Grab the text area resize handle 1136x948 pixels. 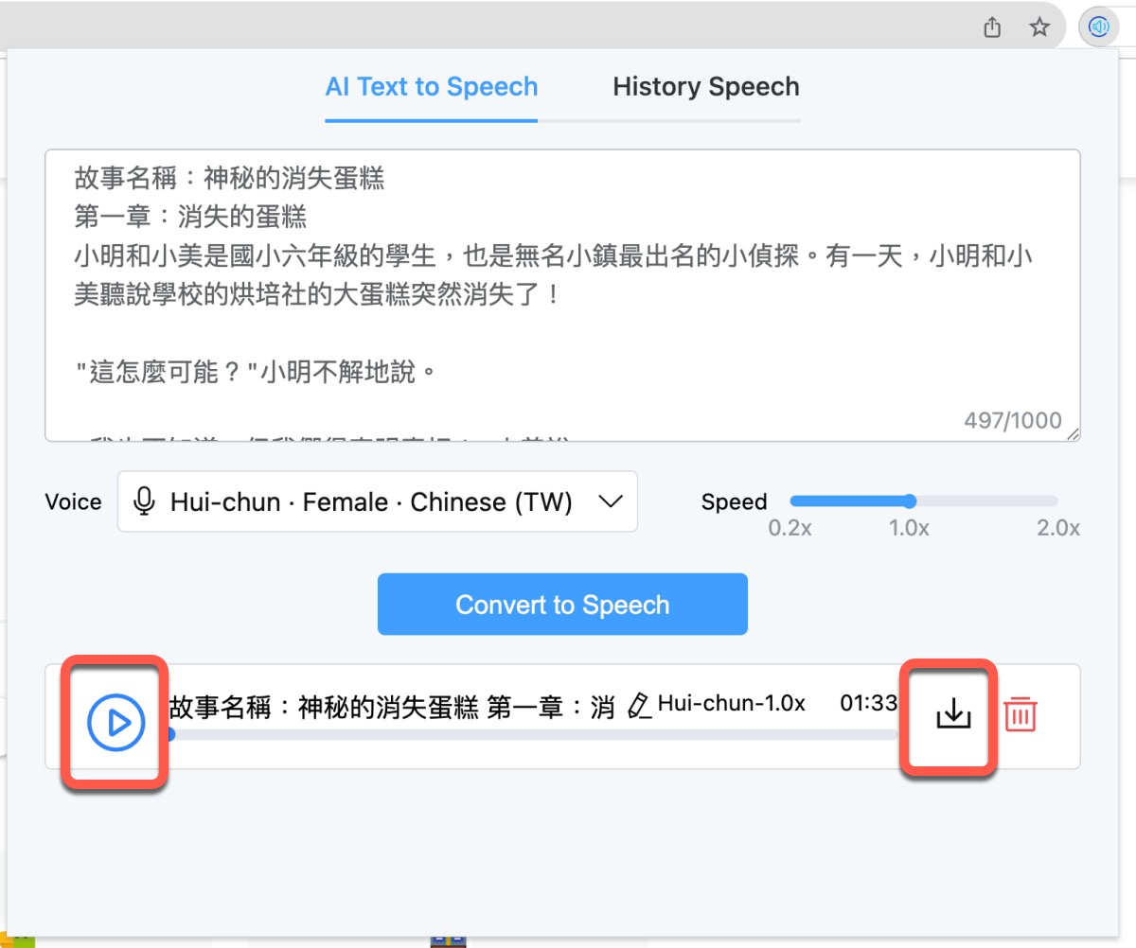point(1073,433)
